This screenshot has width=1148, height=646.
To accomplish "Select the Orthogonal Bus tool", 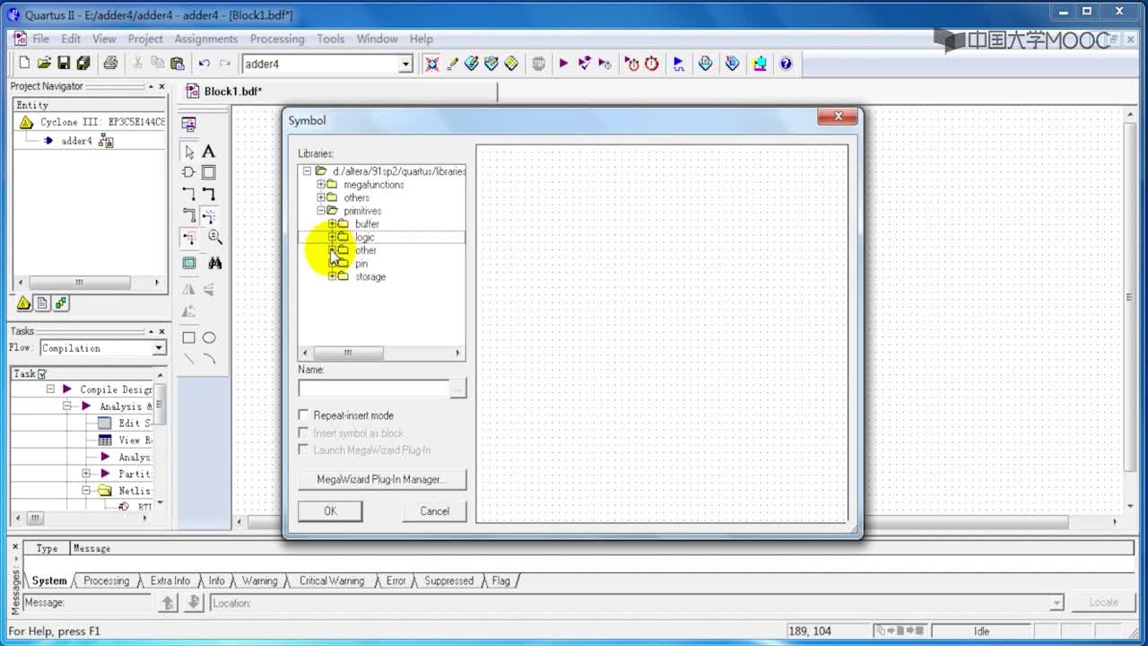I will pyautogui.click(x=208, y=194).
